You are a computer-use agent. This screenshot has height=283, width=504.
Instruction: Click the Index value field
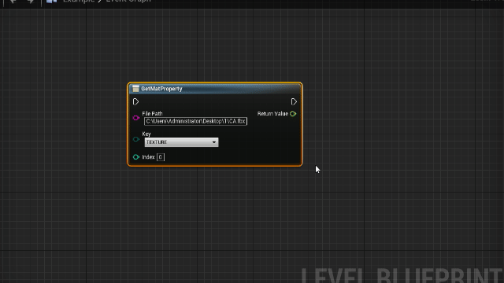[x=161, y=157]
